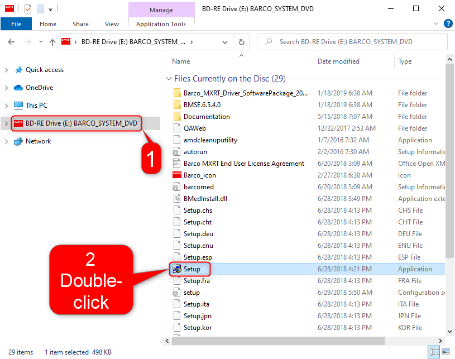Image resolution: width=455 pixels, height=359 pixels.
Task: Open the Application Tools ribbon tab
Action: tap(161, 24)
